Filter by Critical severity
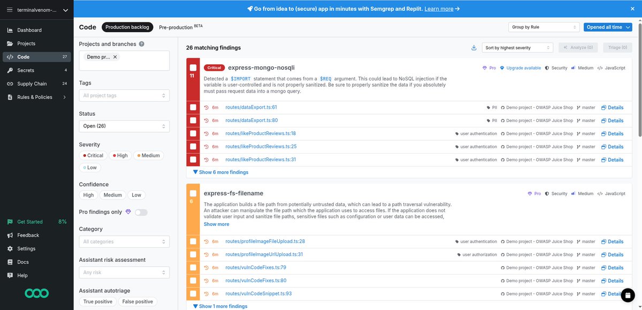This screenshot has width=642, height=310. (x=93, y=155)
